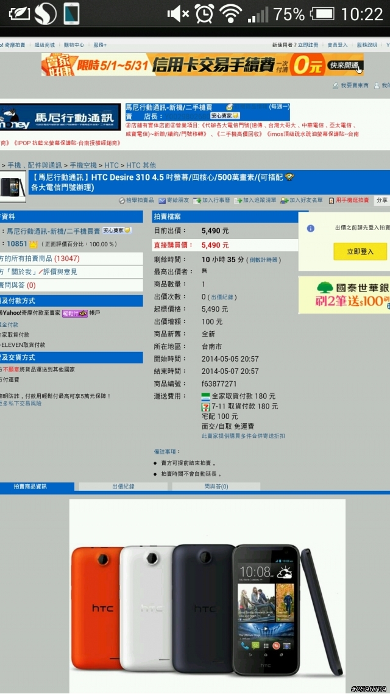Click the Wi-Fi status bar icon
Viewport: 390px width, 694px height.
click(230, 14)
